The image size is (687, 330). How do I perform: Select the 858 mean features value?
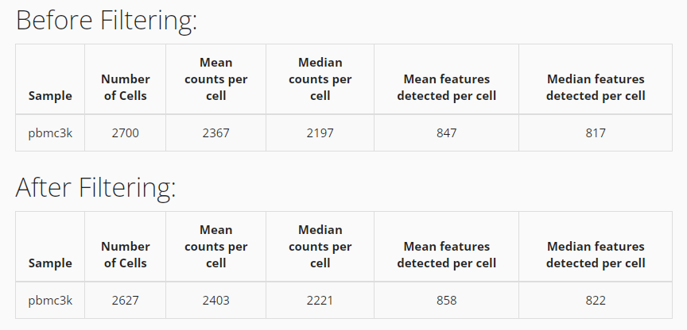click(446, 301)
